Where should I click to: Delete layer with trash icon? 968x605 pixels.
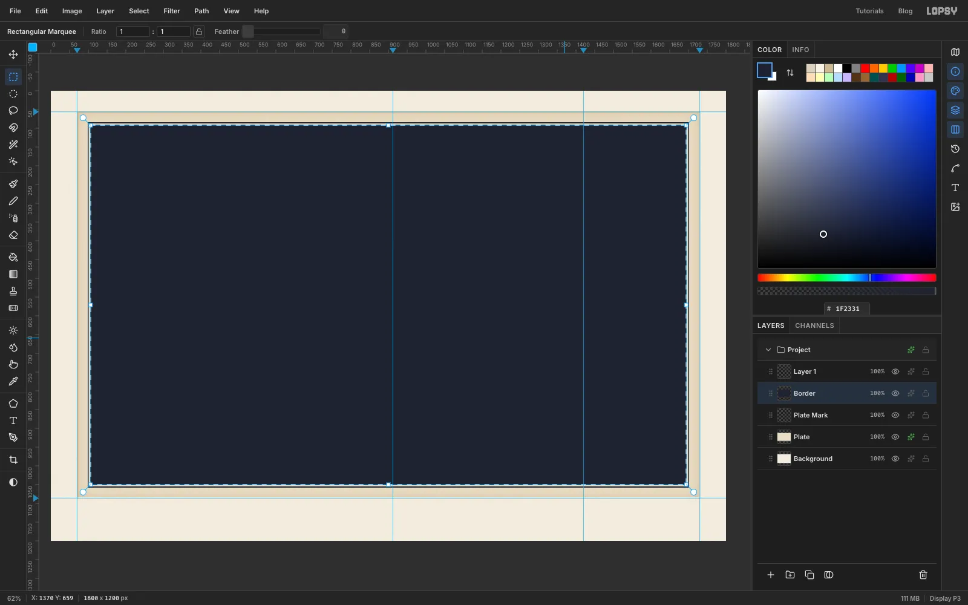coord(923,575)
